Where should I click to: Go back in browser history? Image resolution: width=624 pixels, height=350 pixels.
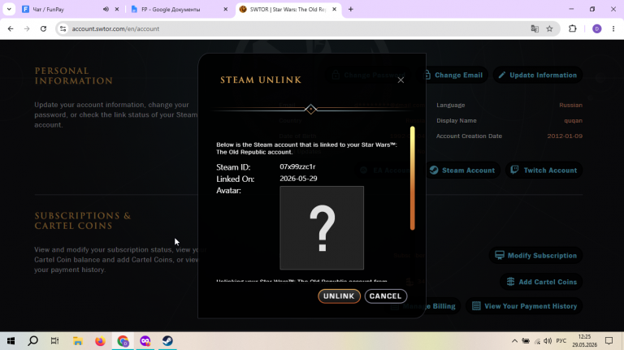point(11,28)
